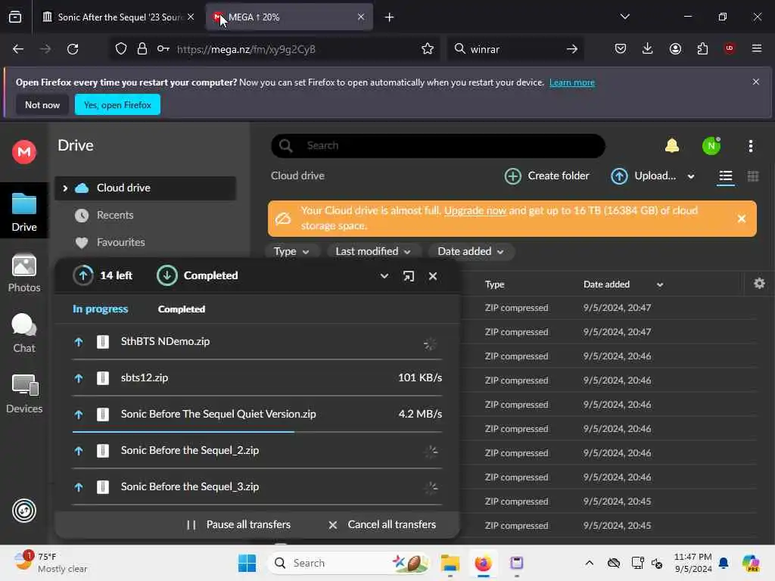This screenshot has height=581, width=775.
Task: Select Sonic Before the Sequel_2.zip transfer
Action: click(257, 451)
